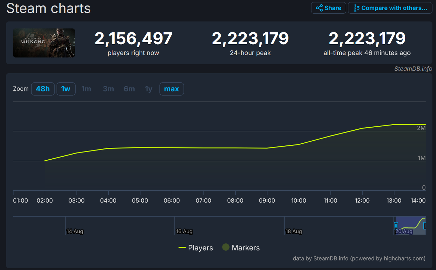
Task: Open the data by SteamDB.info highcharts credit
Action: pos(359,258)
